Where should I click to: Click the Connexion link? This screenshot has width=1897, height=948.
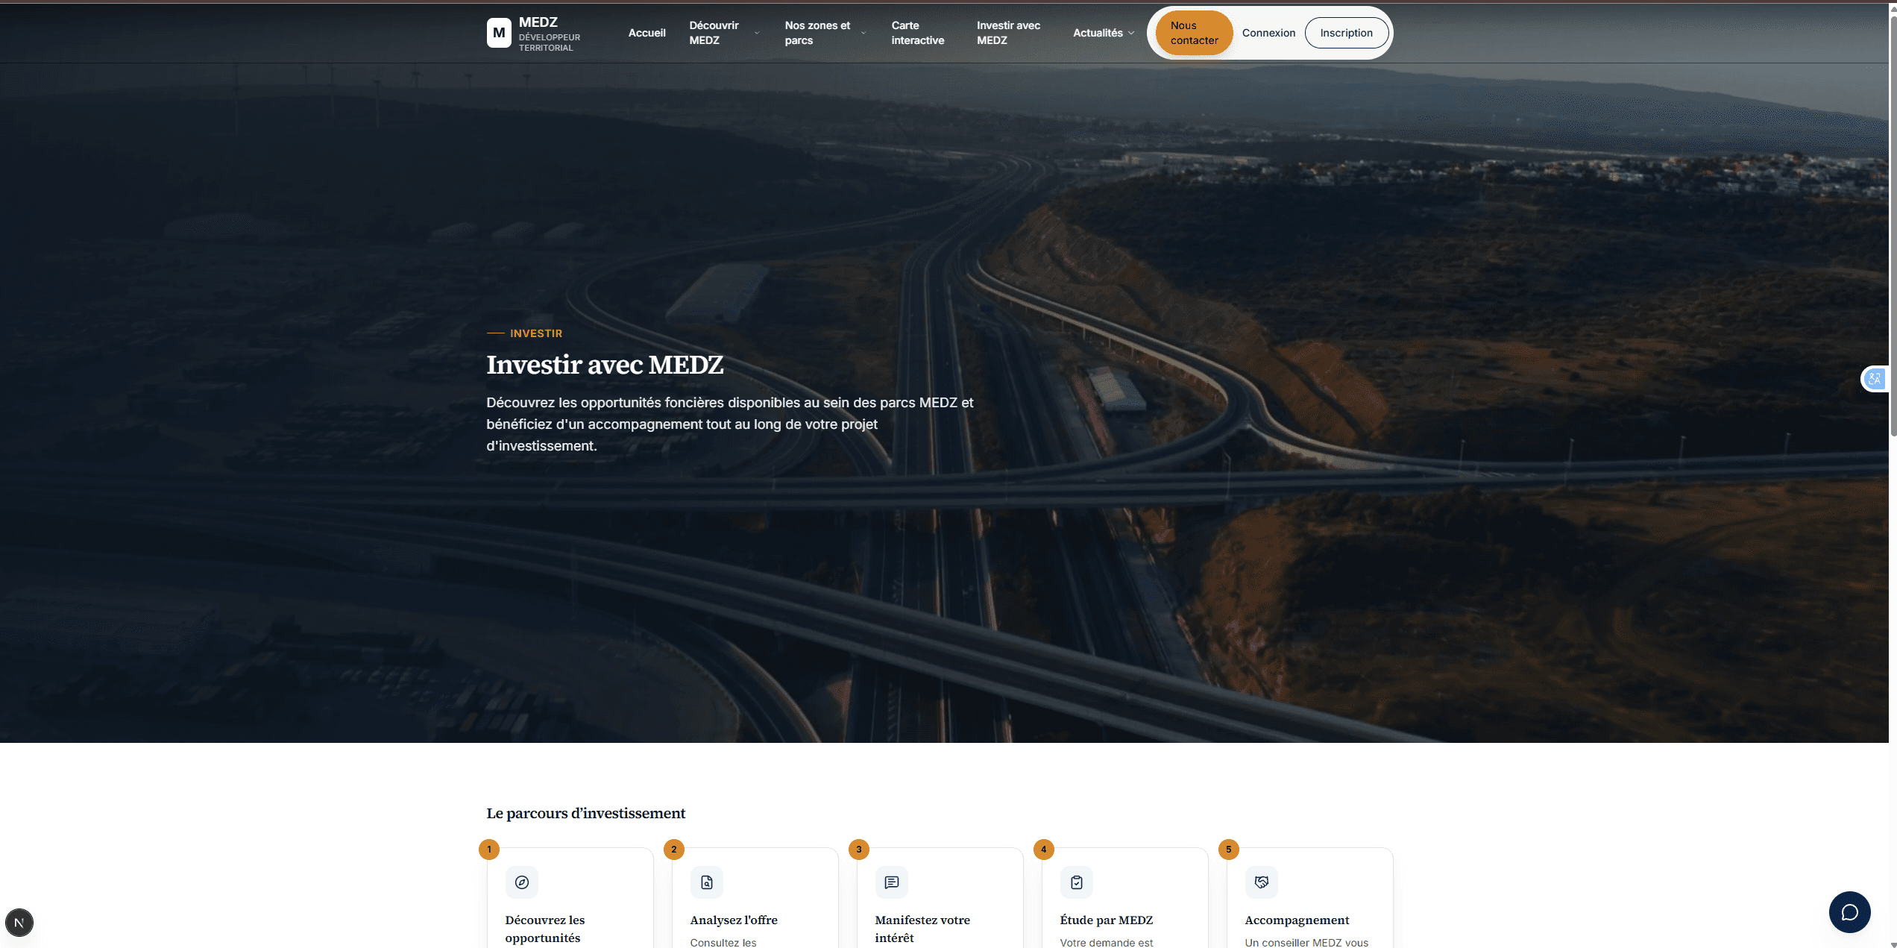(x=1268, y=33)
